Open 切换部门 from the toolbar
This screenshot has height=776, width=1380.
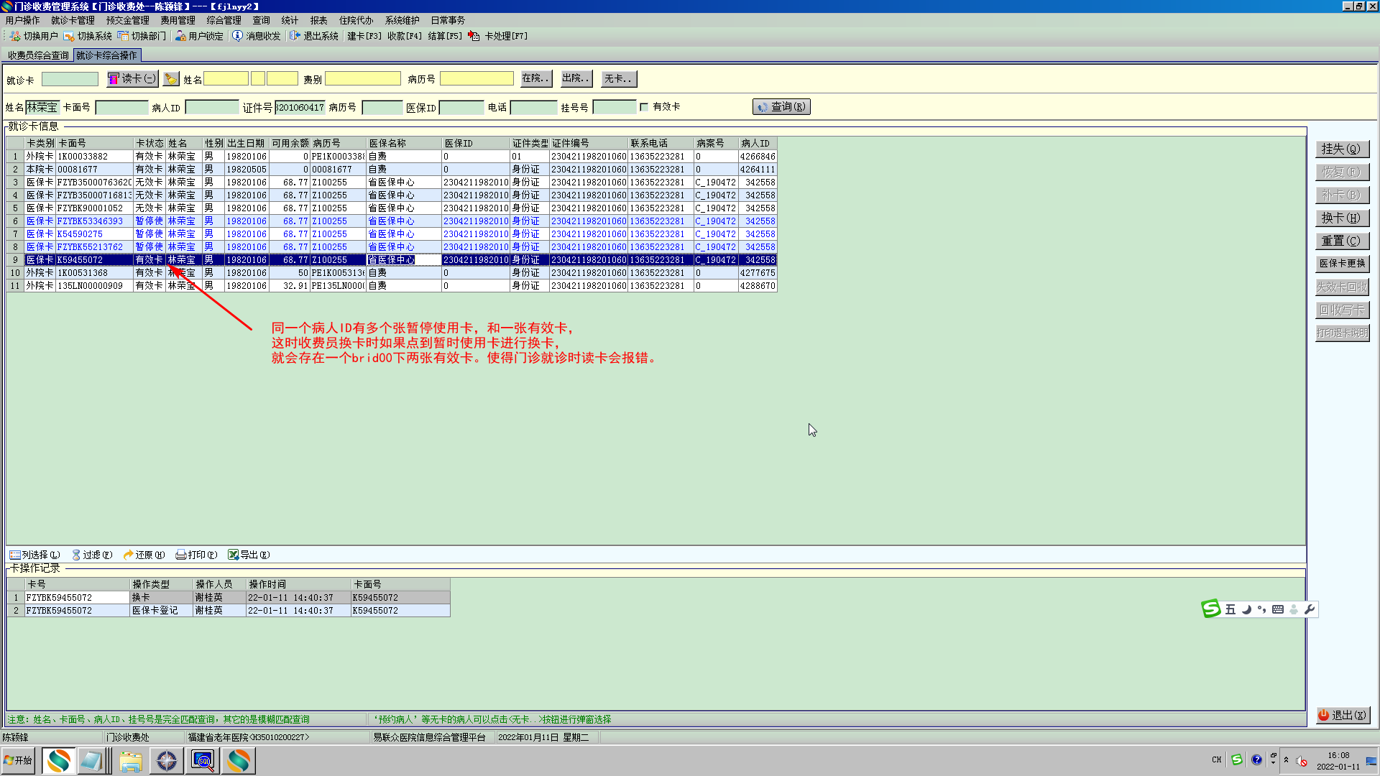point(123,36)
